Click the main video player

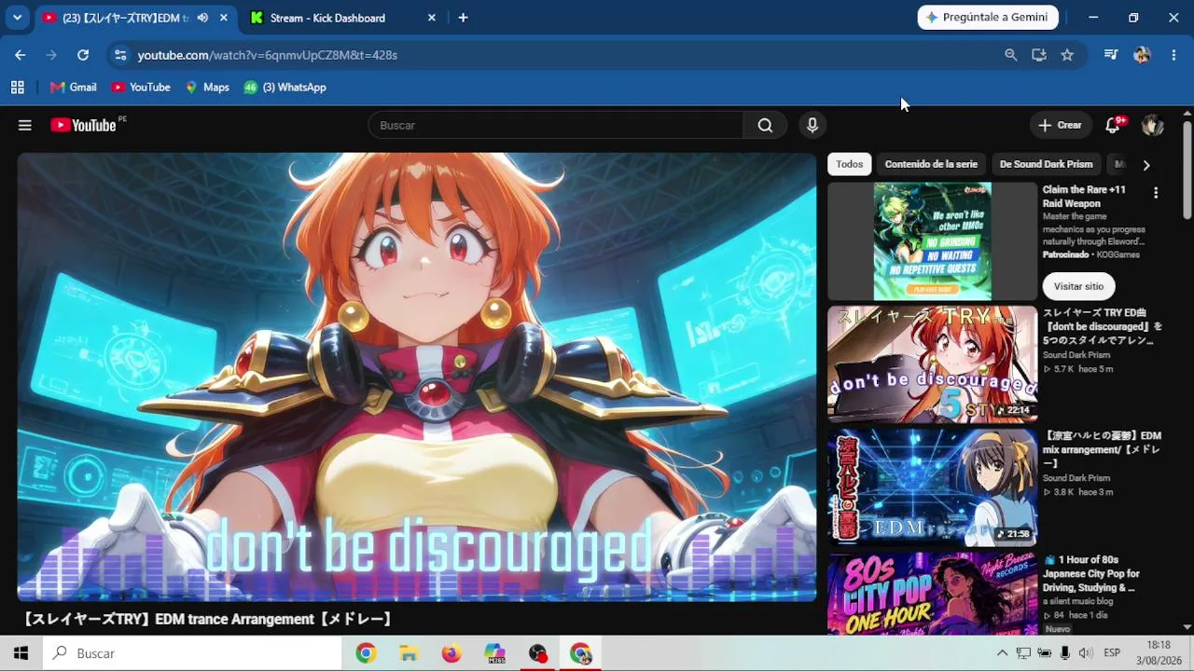point(416,377)
